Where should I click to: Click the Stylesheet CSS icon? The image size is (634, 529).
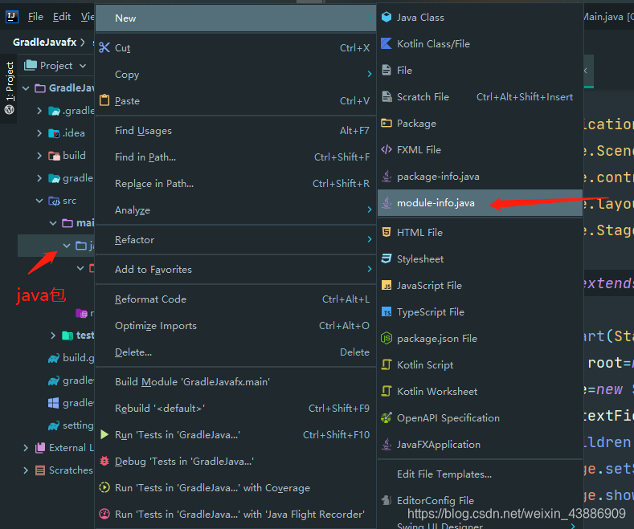point(387,258)
